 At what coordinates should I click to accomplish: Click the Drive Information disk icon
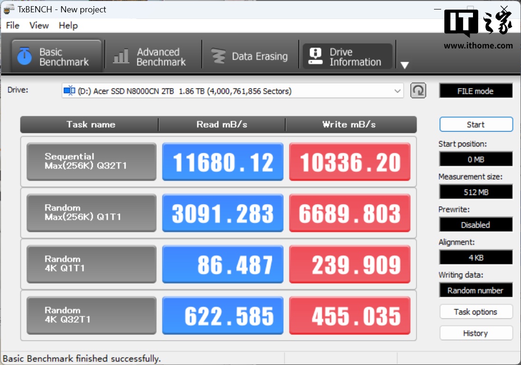[x=315, y=56]
